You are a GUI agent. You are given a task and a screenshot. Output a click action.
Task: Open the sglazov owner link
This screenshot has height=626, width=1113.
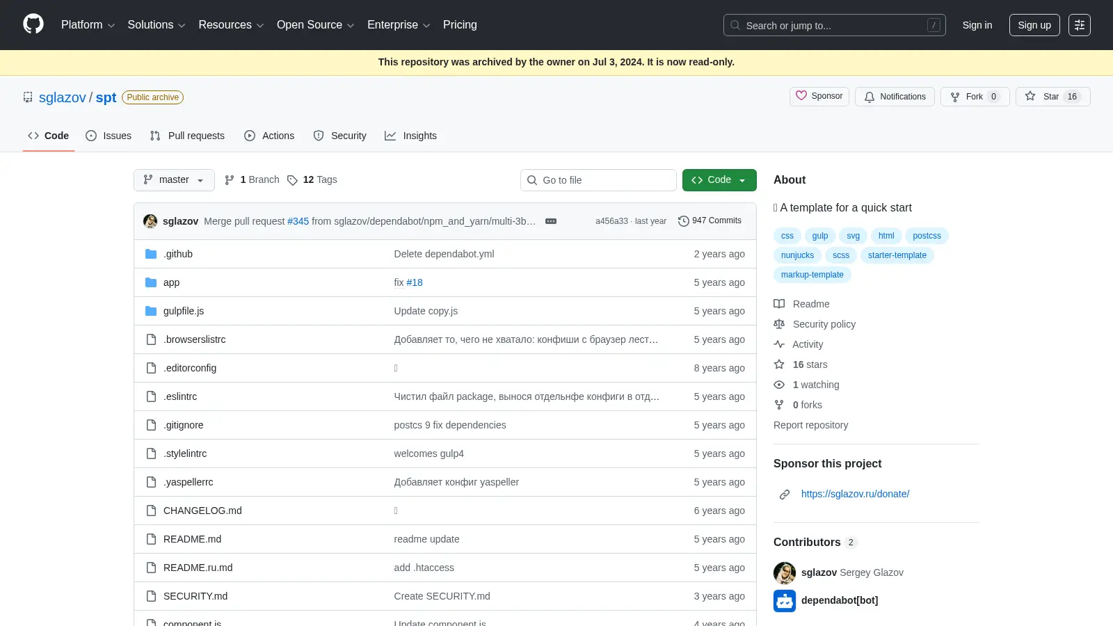63,97
